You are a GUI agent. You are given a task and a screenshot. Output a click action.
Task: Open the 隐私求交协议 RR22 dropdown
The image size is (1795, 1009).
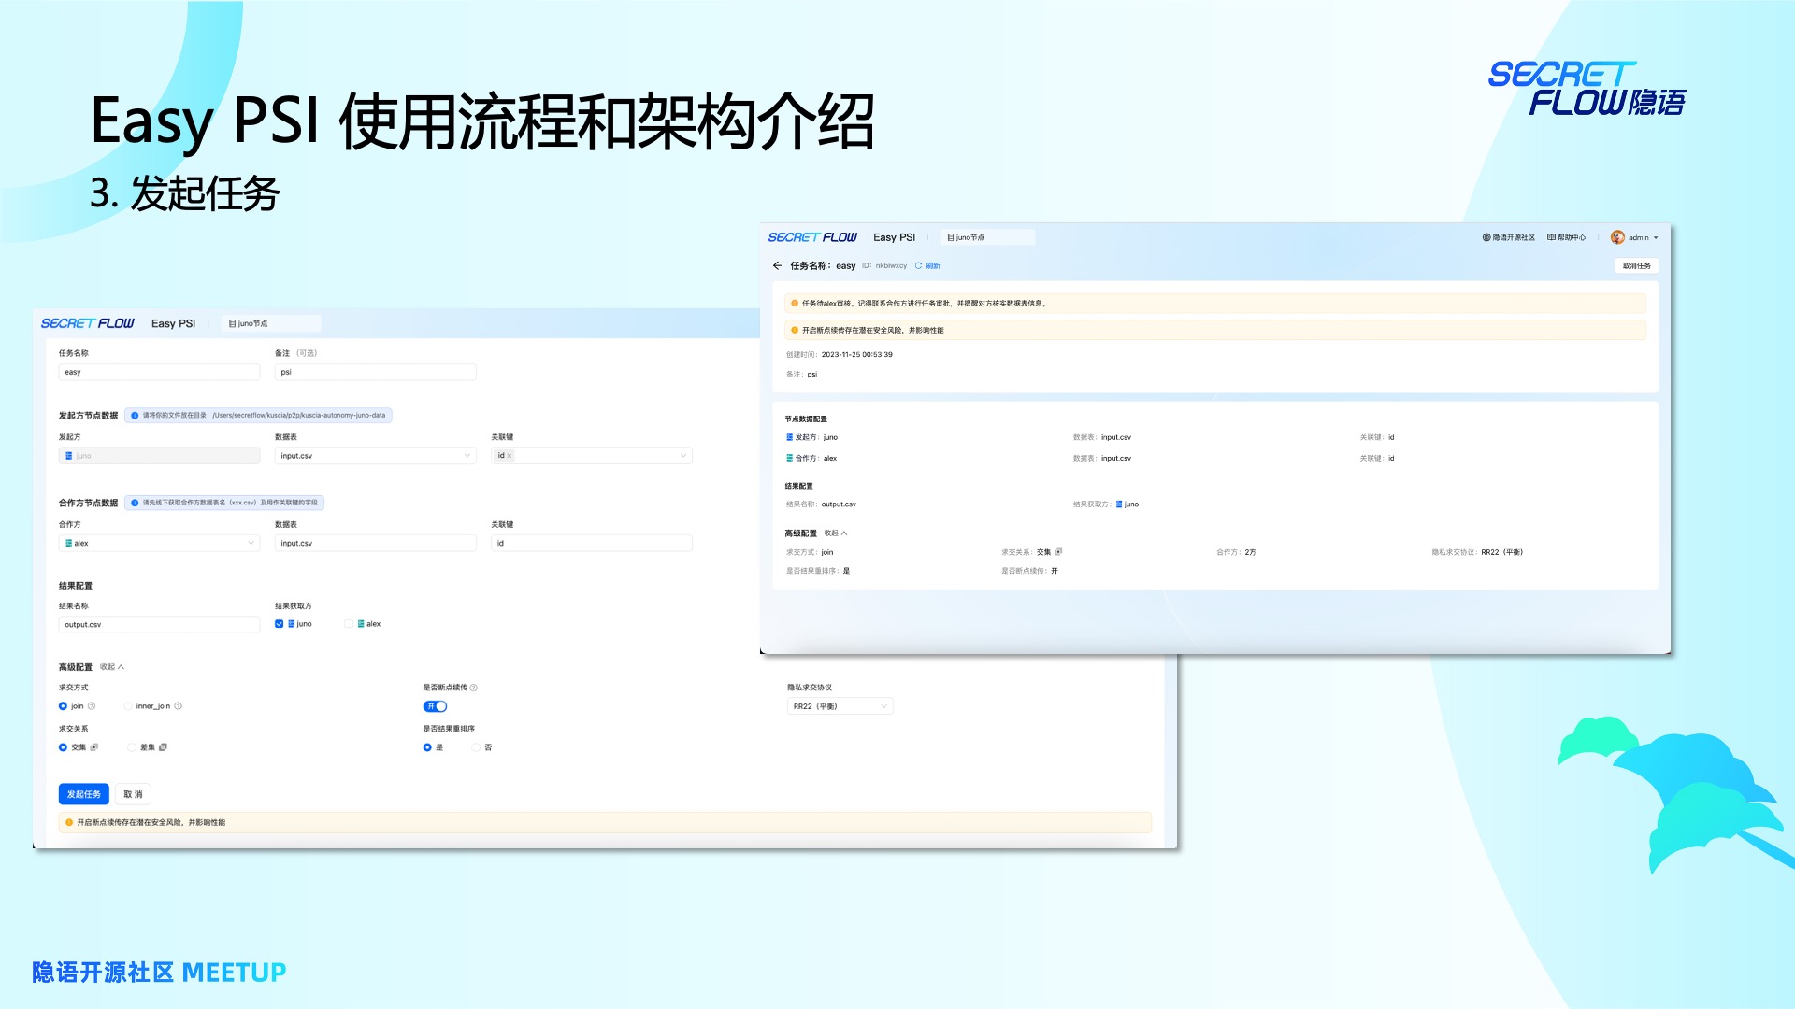[840, 706]
